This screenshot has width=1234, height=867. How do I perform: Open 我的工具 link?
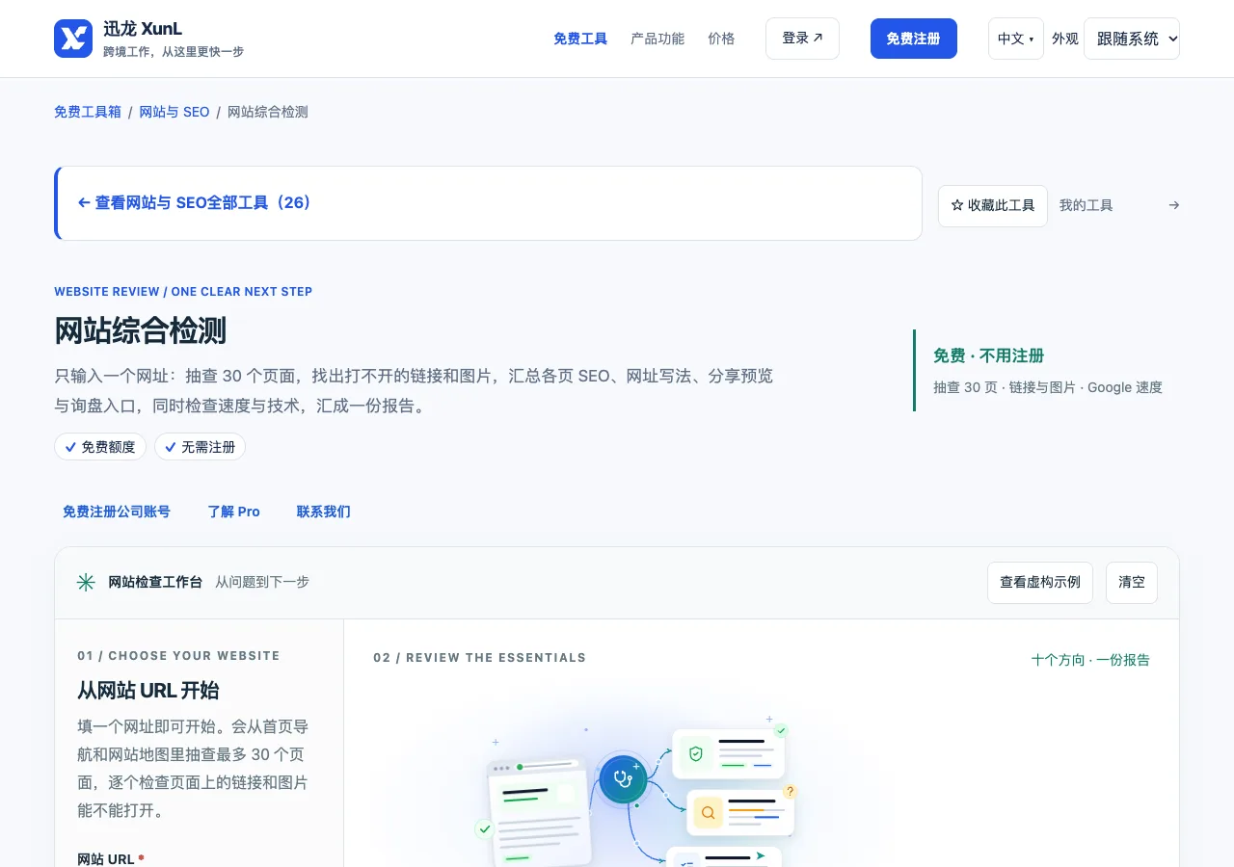click(x=1086, y=205)
